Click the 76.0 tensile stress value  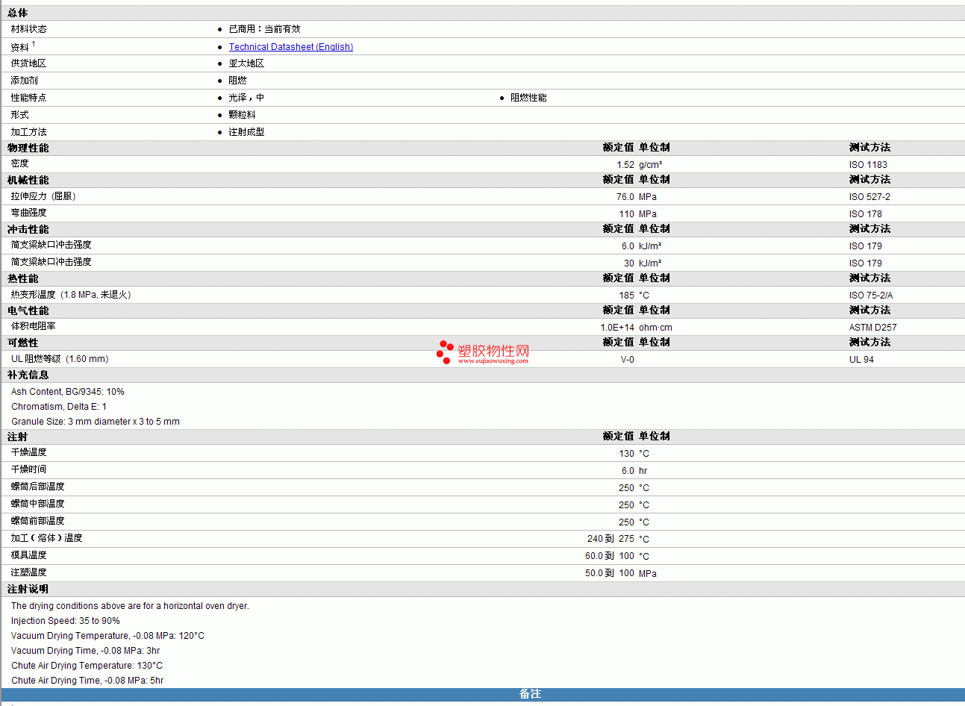click(625, 197)
